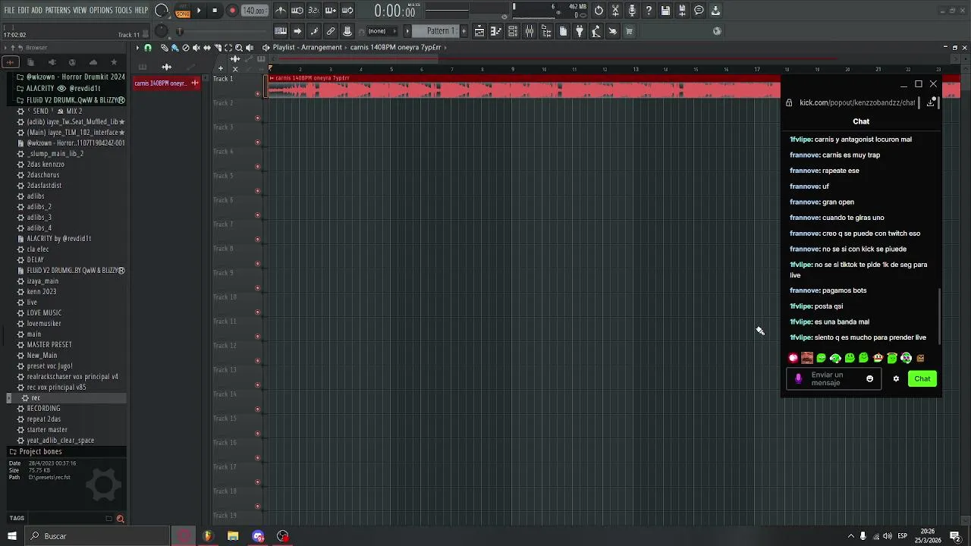
Task: Open browser Files tab icon
Action: pos(31,62)
